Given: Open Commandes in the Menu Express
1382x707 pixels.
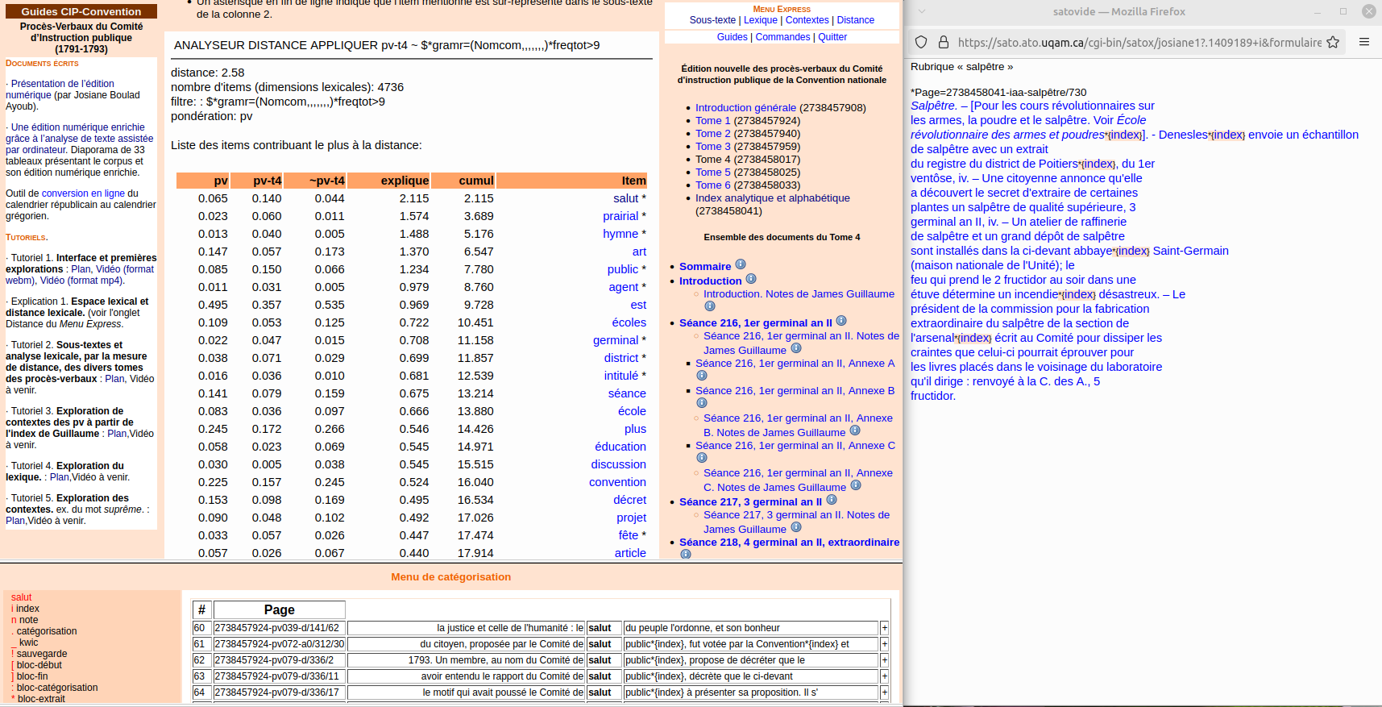Looking at the screenshot, I should tap(782, 37).
